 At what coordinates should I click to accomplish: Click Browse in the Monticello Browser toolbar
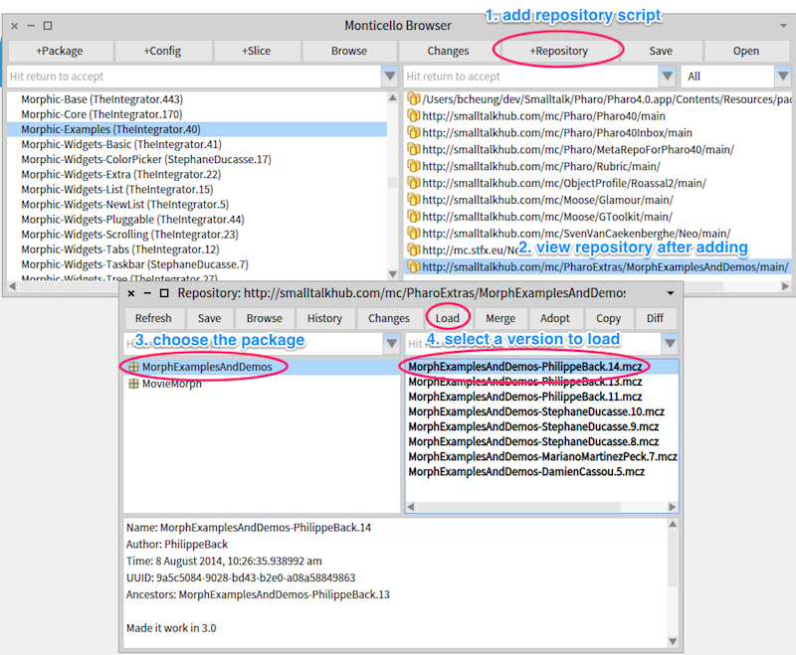point(349,51)
